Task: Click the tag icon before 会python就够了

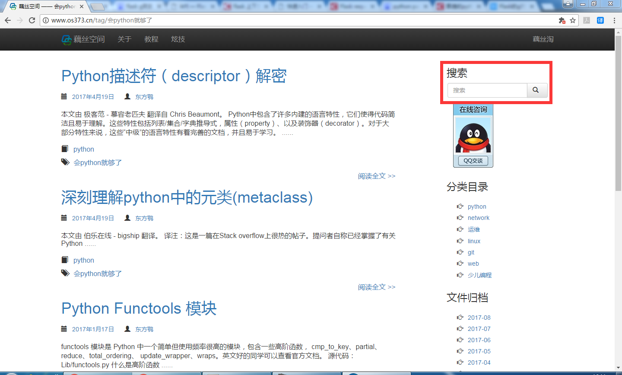Action: click(x=65, y=162)
